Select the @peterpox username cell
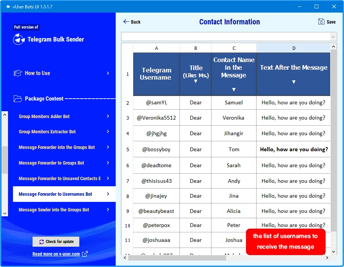Viewport: 344px width, 267px height. tap(157, 225)
